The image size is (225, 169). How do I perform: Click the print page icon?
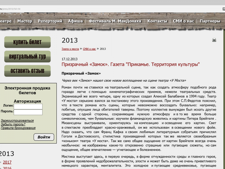[x=214, y=40]
